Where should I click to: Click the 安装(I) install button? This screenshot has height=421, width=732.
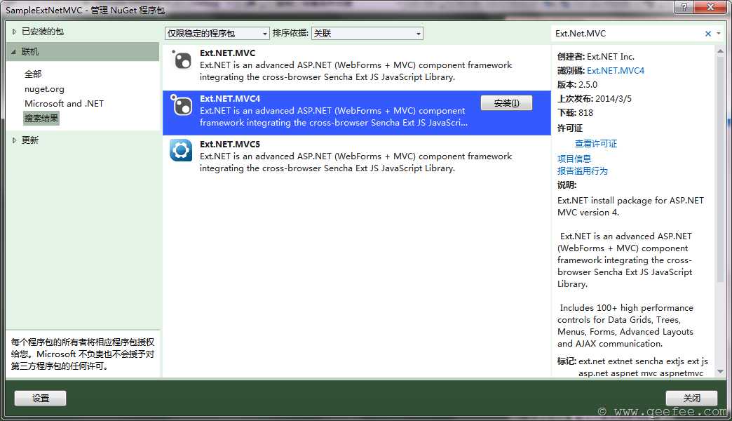506,103
